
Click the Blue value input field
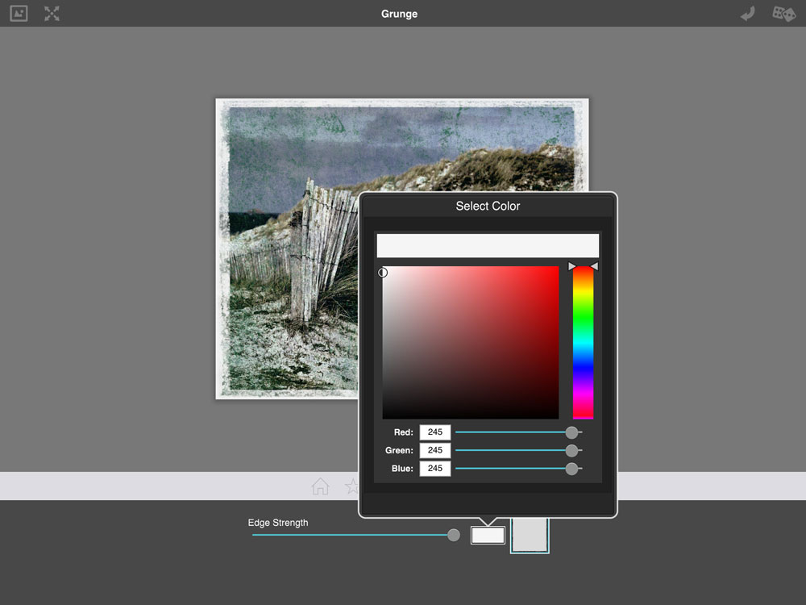tap(434, 468)
